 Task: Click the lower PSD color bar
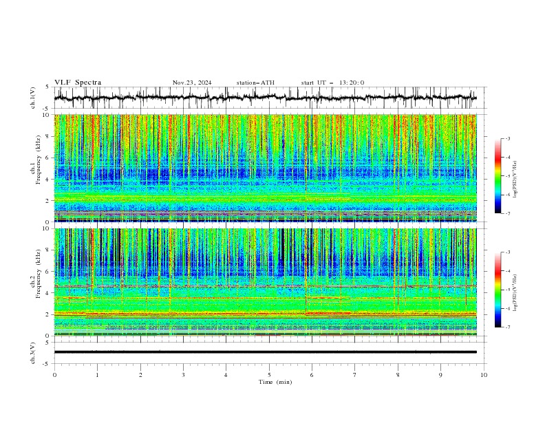coord(498,290)
